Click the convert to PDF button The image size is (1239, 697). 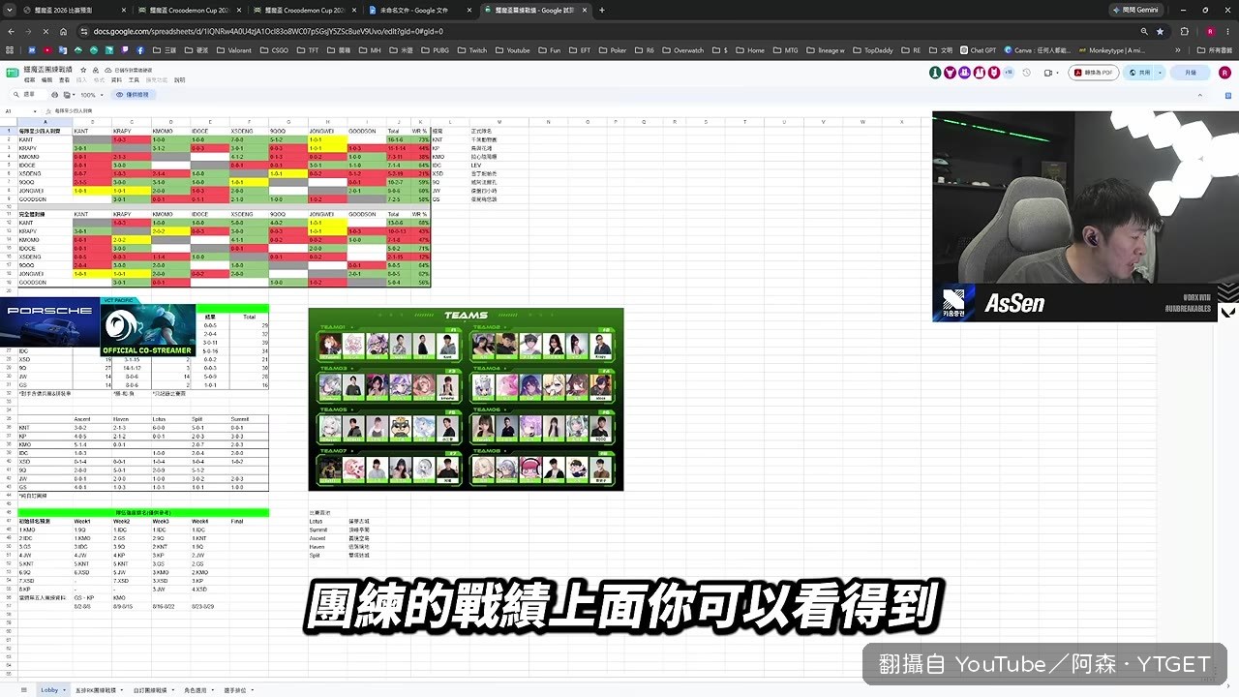(1093, 73)
